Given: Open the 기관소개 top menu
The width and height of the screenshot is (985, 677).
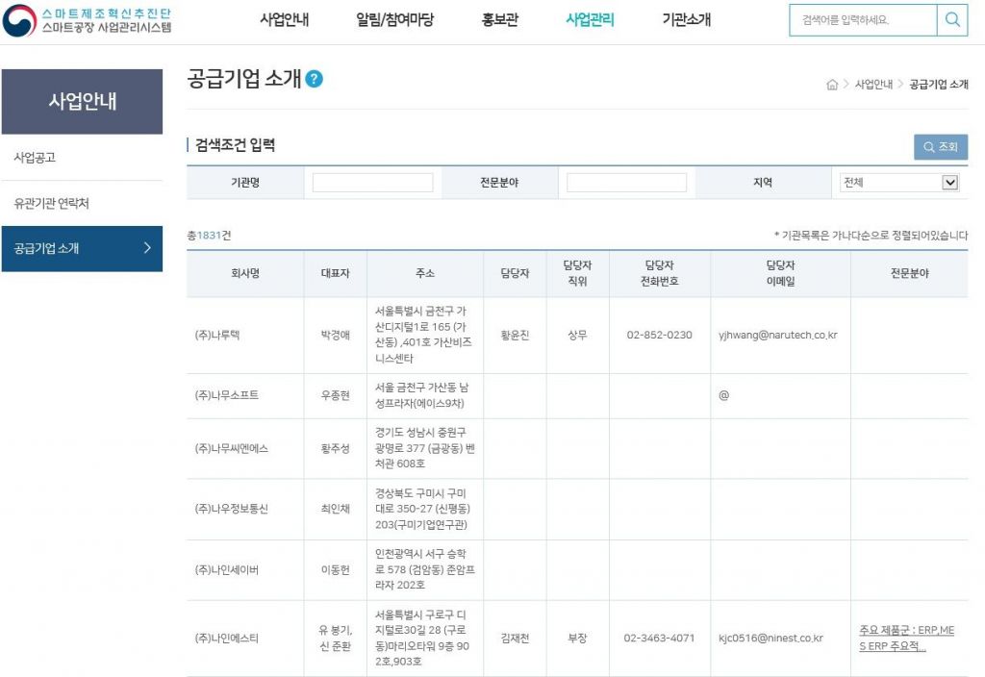Looking at the screenshot, I should point(686,20).
